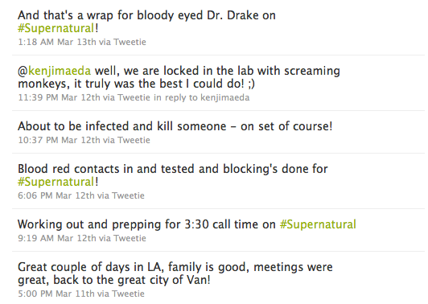Screen dimensions: 428x304
Task: Click Tweetie link in the screaming monkeys tweet
Action: 134,97
